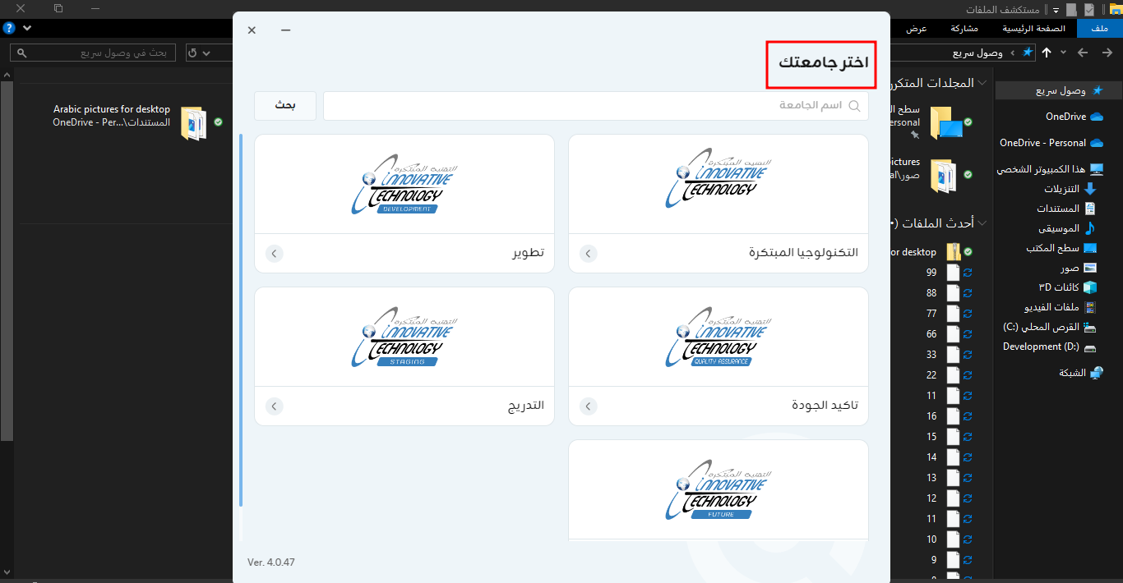Click the 3D Objects cube icon in the sidebar
This screenshot has width=1123, height=583.
(x=1091, y=287)
